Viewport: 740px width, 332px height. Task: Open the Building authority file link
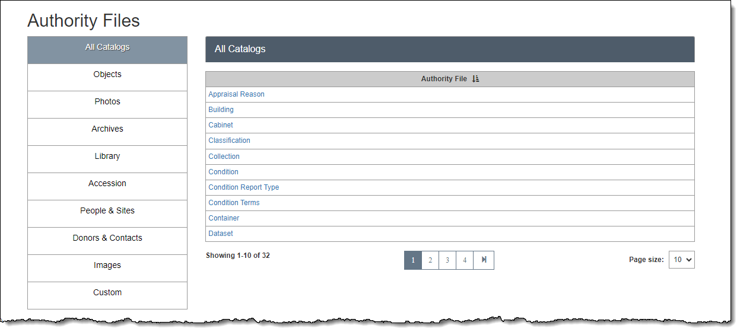coord(221,110)
